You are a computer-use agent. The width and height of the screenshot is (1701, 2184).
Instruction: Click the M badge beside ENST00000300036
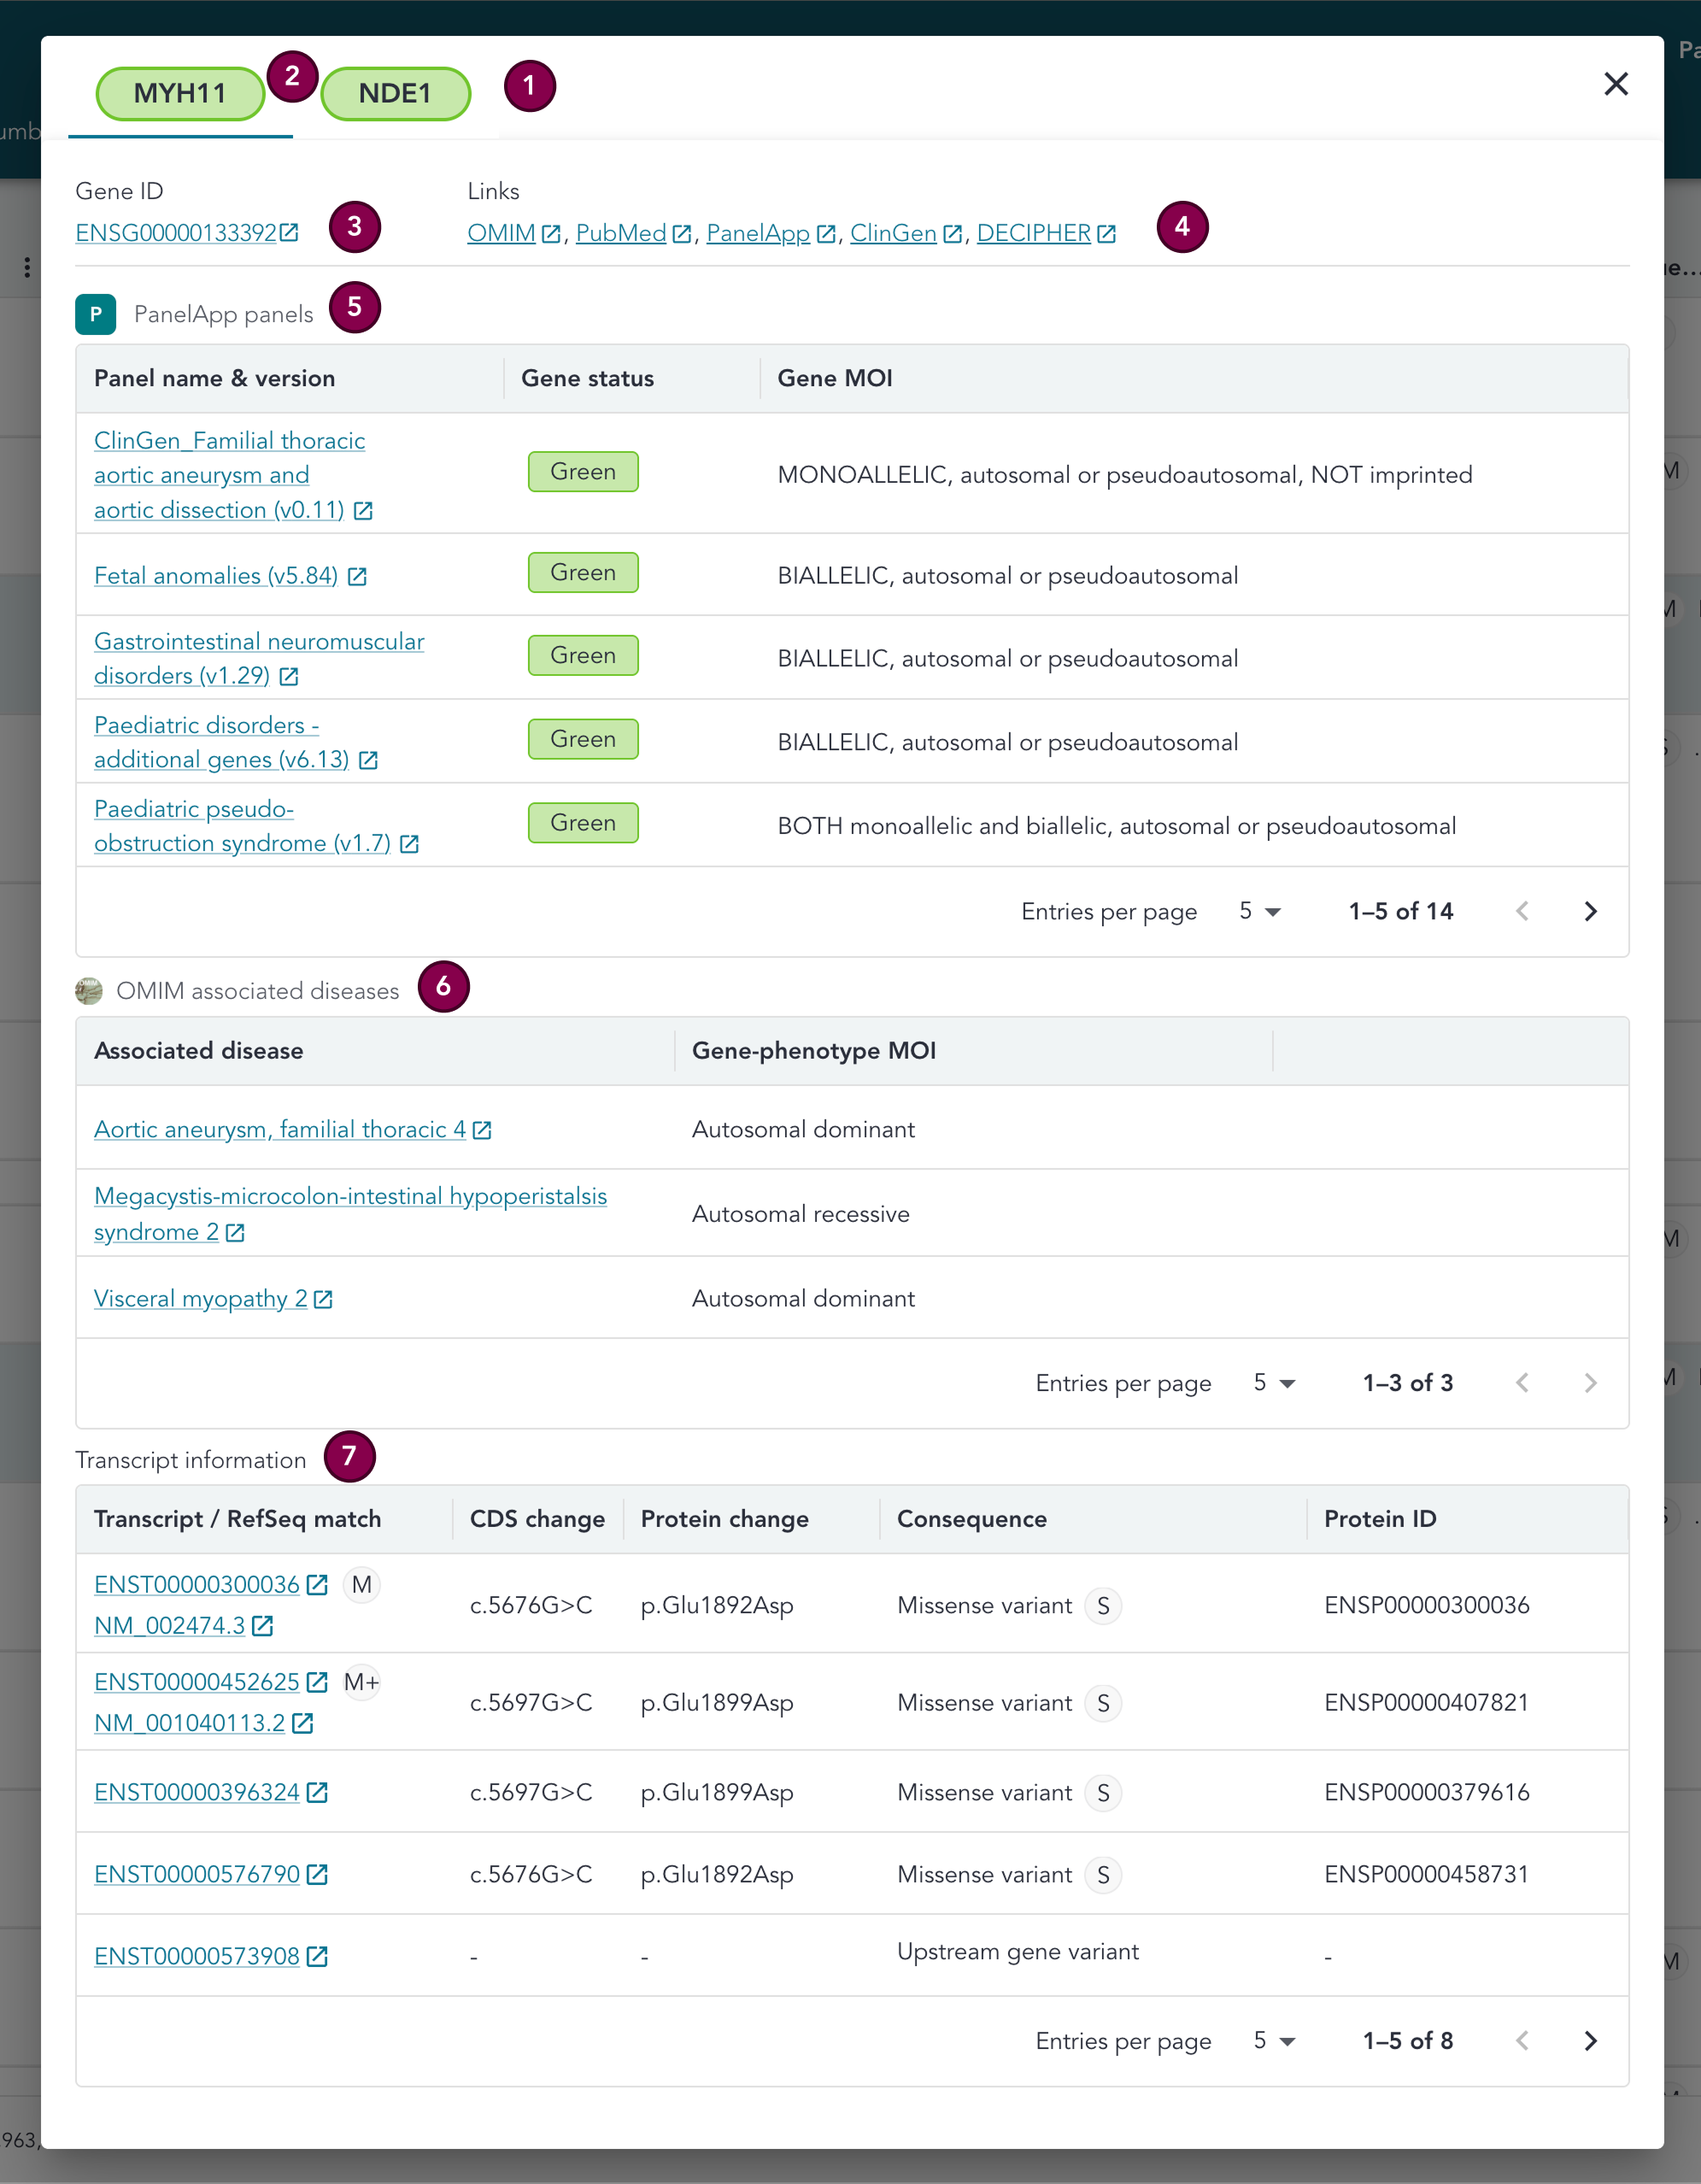(x=361, y=1585)
